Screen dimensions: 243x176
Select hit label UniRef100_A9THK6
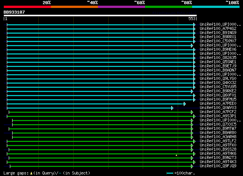point(218,154)
